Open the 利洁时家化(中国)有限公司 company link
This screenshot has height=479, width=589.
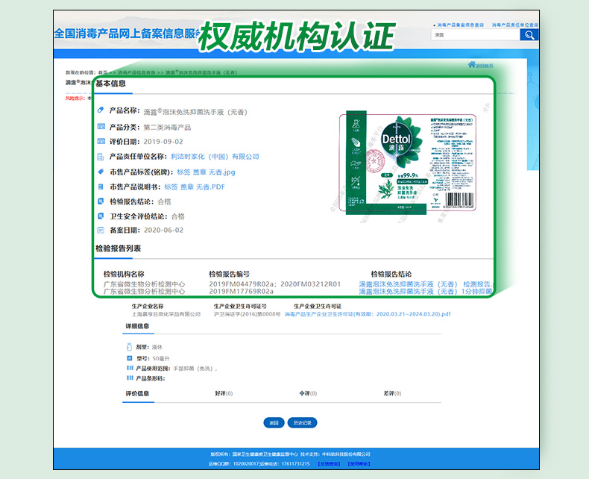click(215, 157)
